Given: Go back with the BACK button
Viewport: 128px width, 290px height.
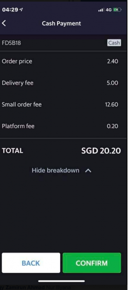Looking at the screenshot, I should (31, 263).
